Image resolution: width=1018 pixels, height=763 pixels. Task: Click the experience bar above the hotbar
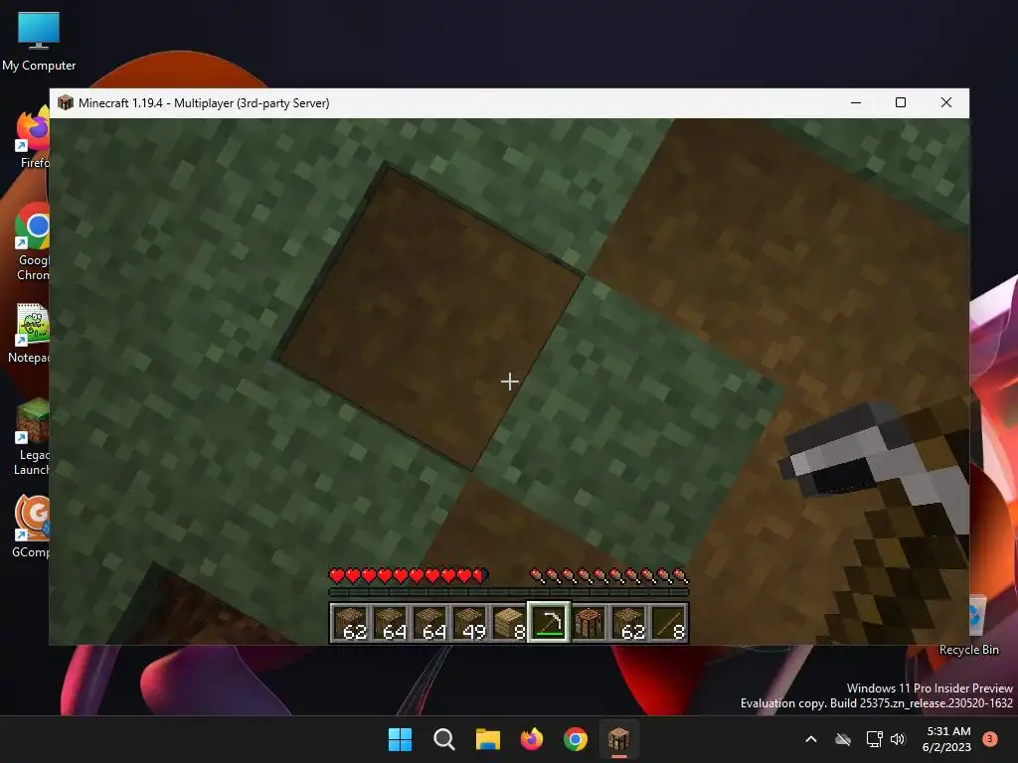coord(509,592)
